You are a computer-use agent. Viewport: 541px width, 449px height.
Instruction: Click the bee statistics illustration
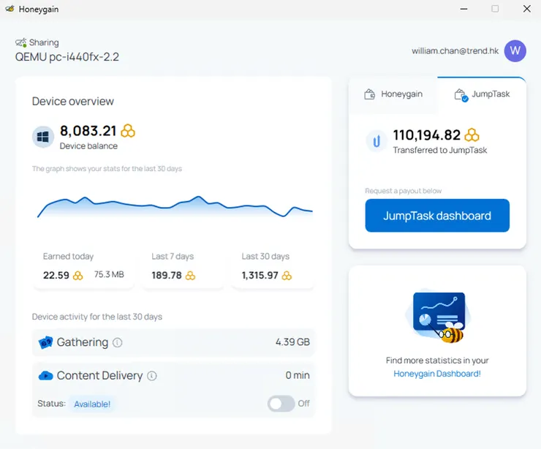437,317
